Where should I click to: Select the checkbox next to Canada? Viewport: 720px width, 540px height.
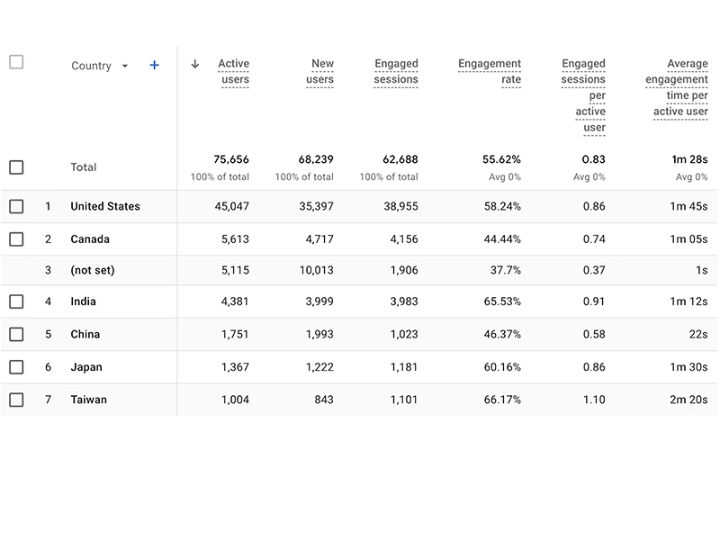[16, 239]
